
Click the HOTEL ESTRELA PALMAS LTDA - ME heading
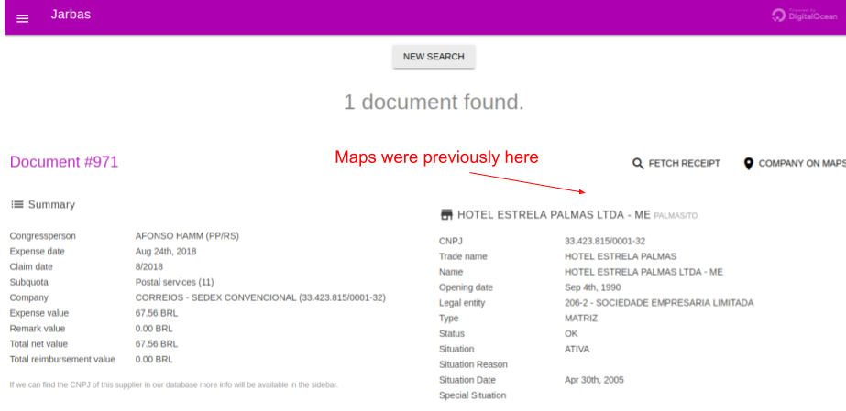(555, 215)
